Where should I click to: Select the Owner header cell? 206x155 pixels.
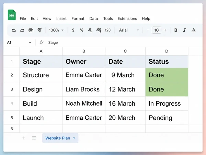click(84, 62)
